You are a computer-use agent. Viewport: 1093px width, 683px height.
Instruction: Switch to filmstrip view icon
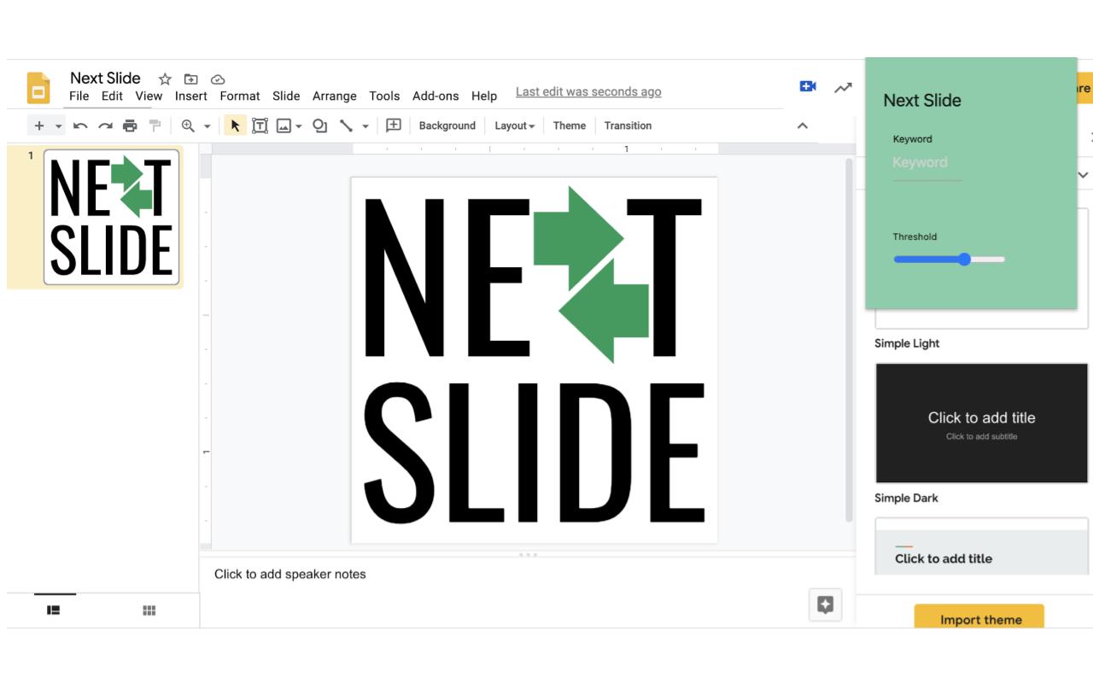[x=54, y=610]
